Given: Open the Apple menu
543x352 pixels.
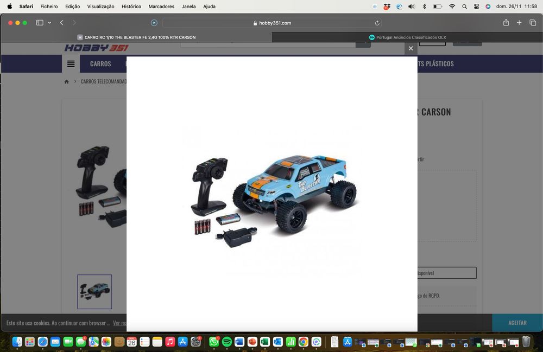Looking at the screenshot, I should click(10, 6).
